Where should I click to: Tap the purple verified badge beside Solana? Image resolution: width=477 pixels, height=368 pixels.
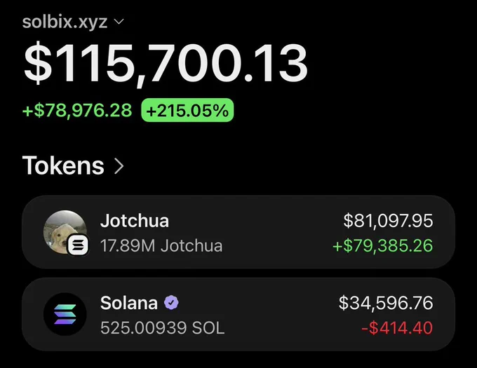point(171,302)
